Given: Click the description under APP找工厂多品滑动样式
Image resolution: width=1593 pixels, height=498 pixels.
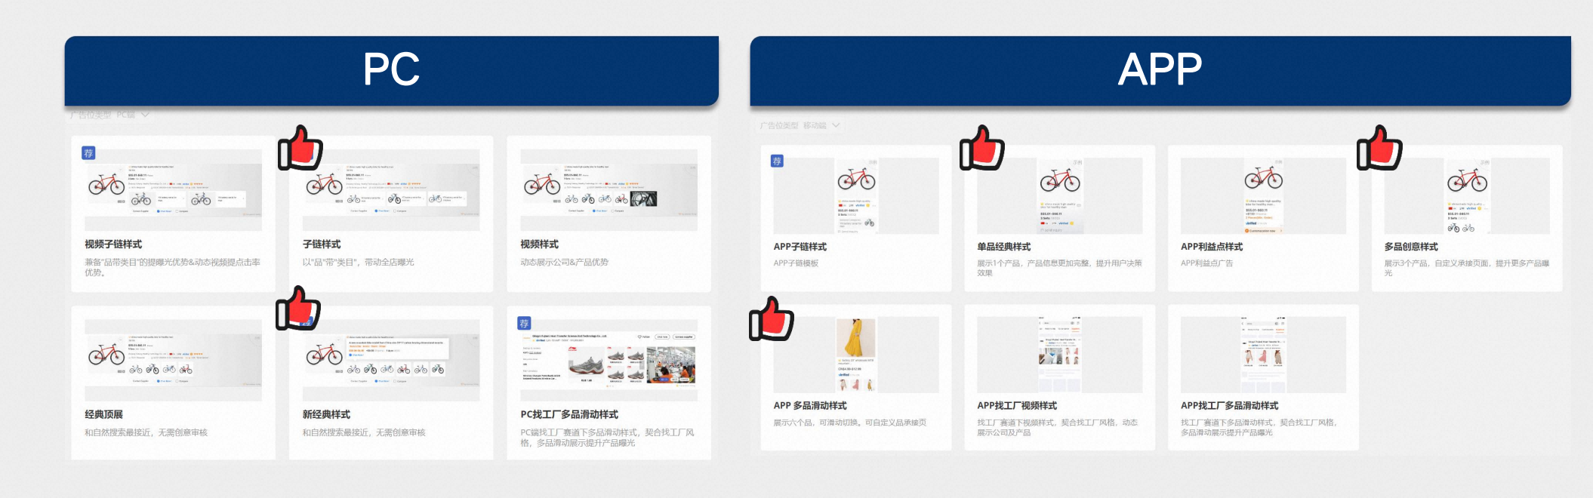Looking at the screenshot, I should pyautogui.click(x=1259, y=428).
